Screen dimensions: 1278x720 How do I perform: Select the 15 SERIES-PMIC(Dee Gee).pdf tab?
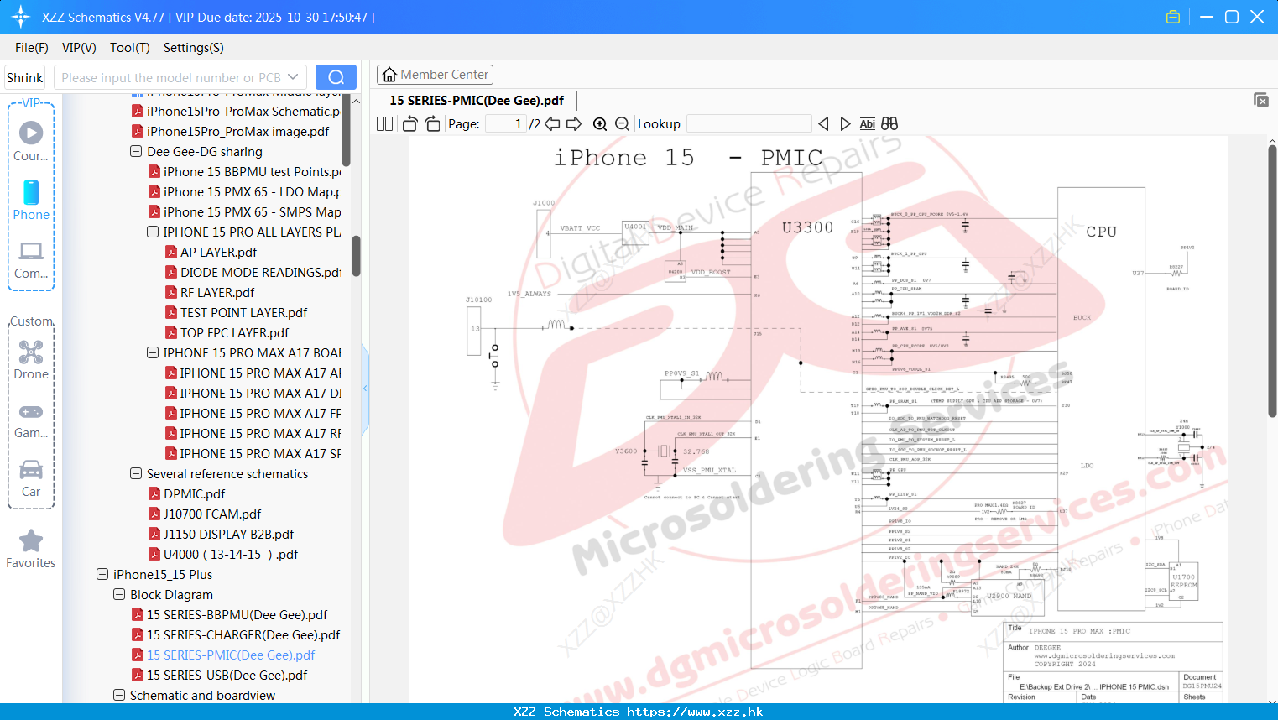tap(477, 100)
